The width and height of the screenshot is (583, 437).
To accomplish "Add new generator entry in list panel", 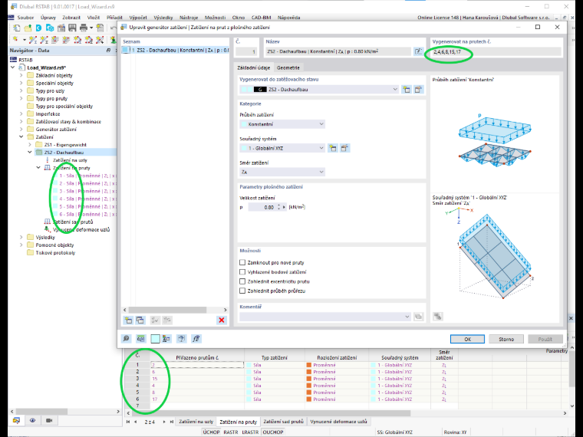I will click(128, 320).
